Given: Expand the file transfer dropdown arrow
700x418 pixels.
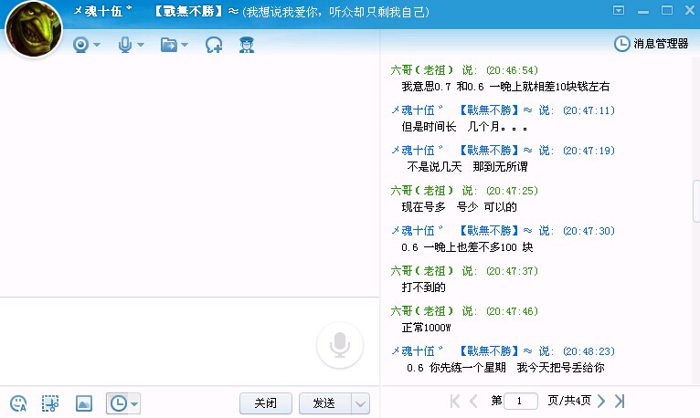Looking at the screenshot, I should click(185, 45).
